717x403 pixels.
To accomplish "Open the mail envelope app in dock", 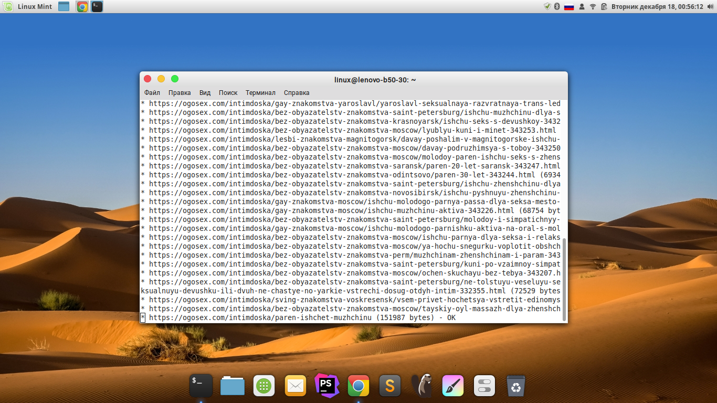I will (x=296, y=387).
